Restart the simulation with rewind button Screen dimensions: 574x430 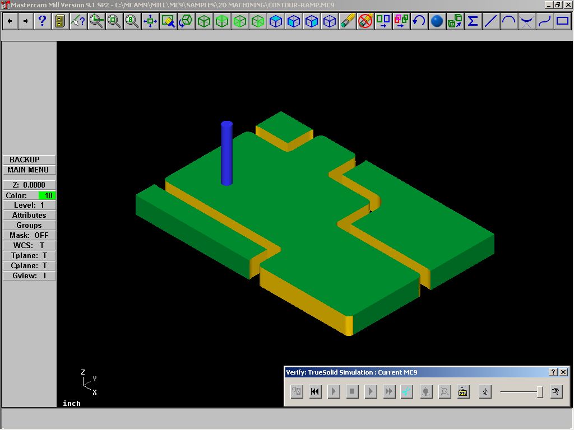[315, 391]
